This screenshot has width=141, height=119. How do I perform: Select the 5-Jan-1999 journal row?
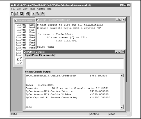tap(25, 45)
